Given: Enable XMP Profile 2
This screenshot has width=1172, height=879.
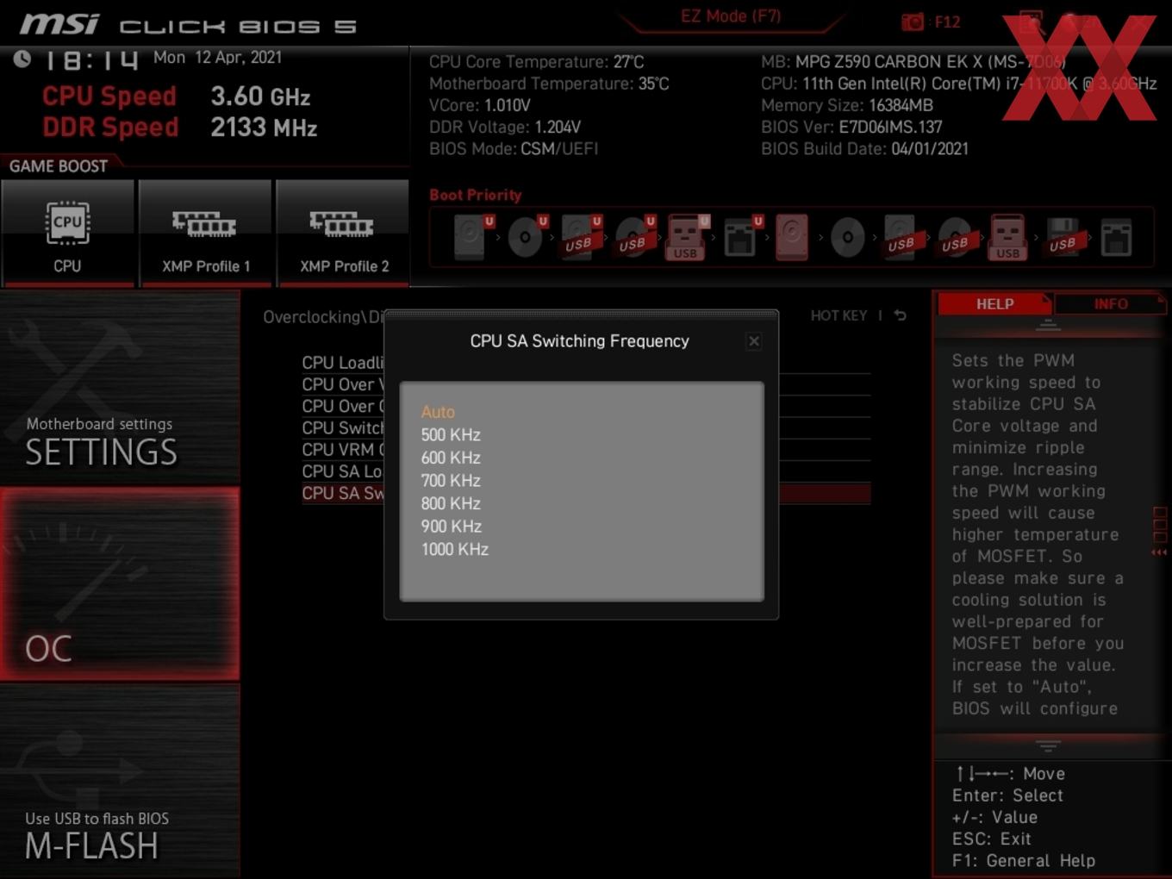Looking at the screenshot, I should 343,233.
